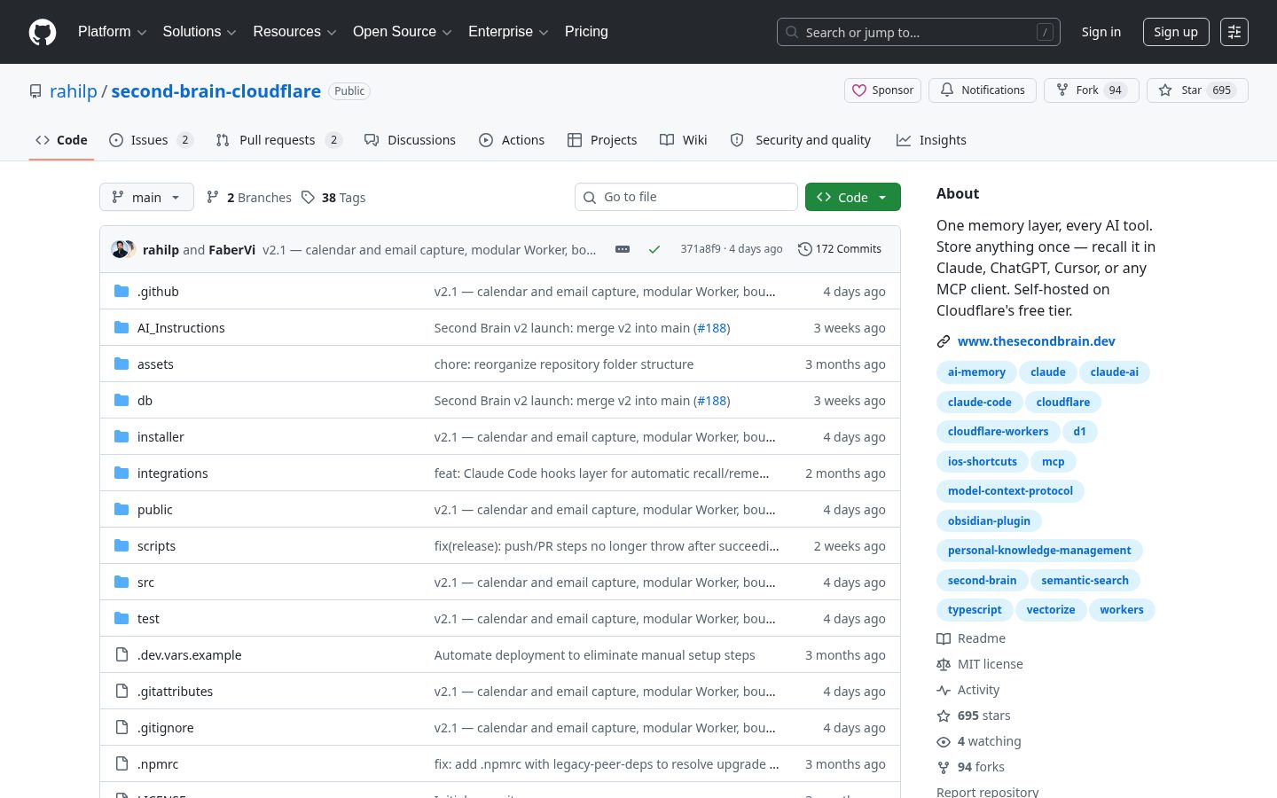
Task: Switch to the Projects tab
Action: (602, 140)
